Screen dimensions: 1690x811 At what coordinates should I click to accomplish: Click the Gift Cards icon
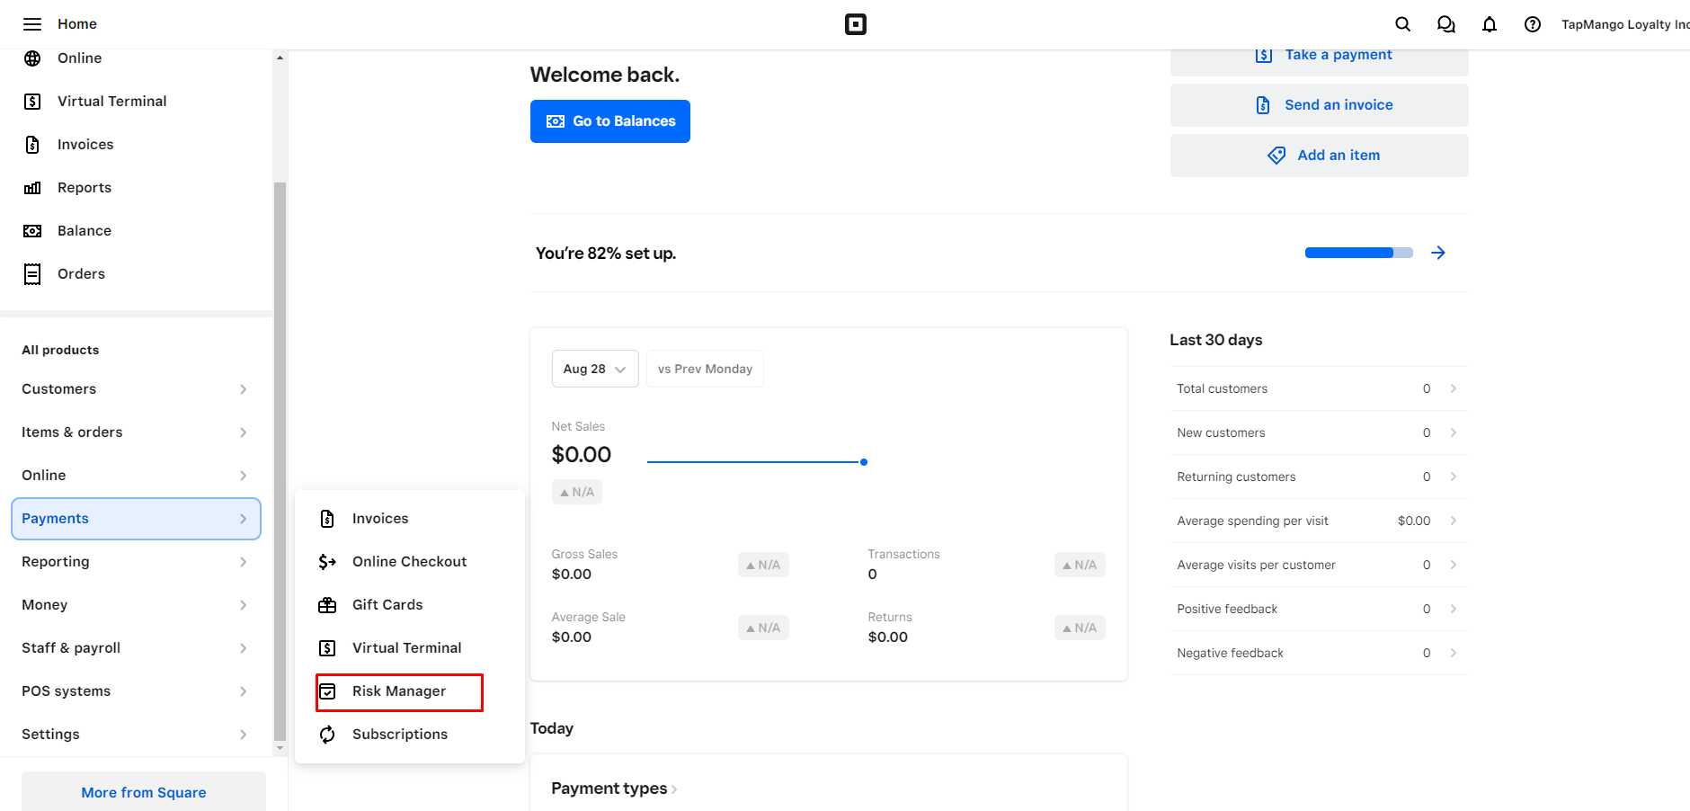[327, 605]
